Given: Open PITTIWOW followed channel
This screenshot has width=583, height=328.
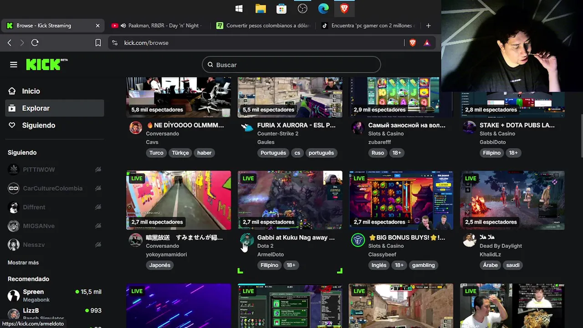Looking at the screenshot, I should [x=55, y=169].
